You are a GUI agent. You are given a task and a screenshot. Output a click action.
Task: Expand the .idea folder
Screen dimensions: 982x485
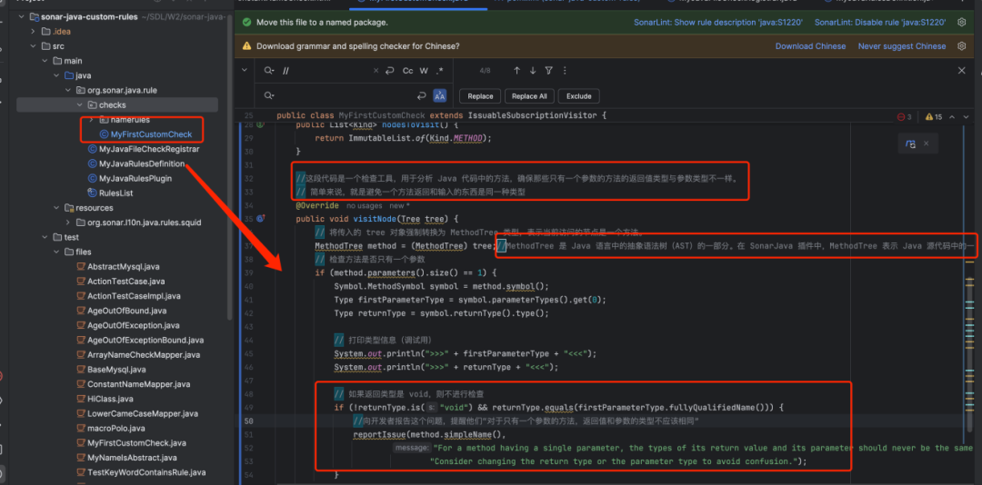pyautogui.click(x=34, y=33)
